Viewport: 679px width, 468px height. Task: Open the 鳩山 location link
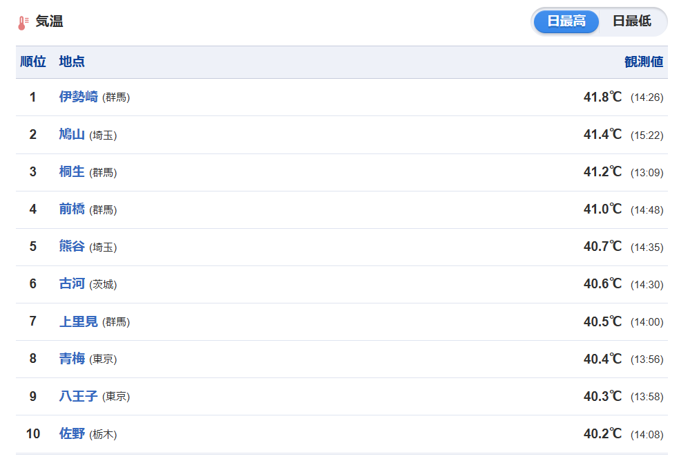tap(72, 134)
